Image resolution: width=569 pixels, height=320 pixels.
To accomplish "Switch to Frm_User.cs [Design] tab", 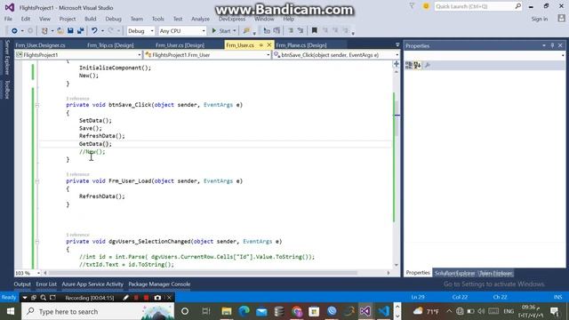I will point(180,45).
